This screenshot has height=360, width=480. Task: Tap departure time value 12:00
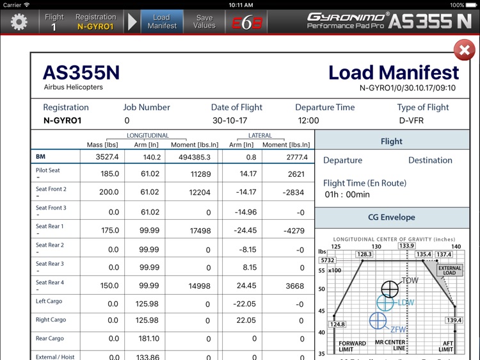(x=308, y=120)
